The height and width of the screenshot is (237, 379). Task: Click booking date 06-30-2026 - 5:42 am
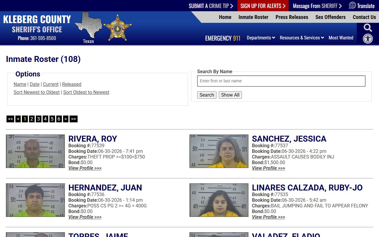[x=304, y=200]
